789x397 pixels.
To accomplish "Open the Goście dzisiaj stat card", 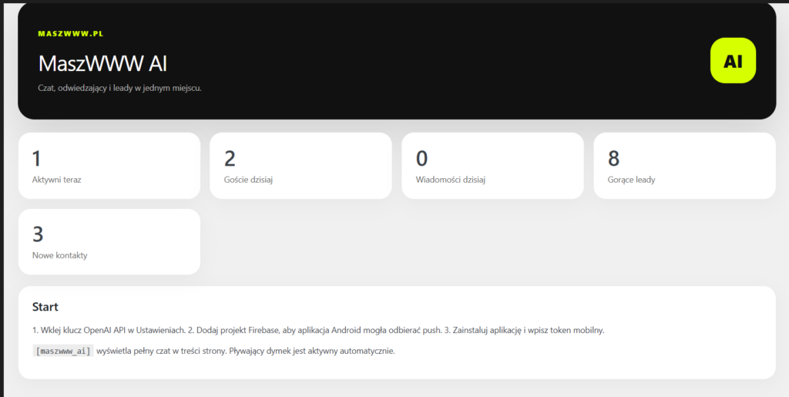I will (301, 166).
